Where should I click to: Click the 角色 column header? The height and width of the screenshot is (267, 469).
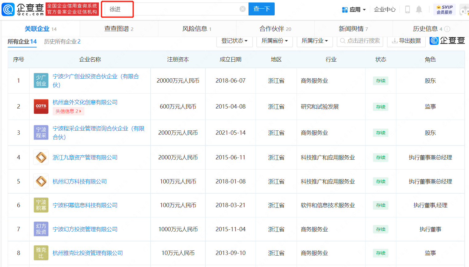[x=430, y=60]
